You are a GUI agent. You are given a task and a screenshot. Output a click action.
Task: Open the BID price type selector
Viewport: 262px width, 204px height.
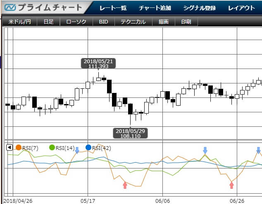(104, 21)
